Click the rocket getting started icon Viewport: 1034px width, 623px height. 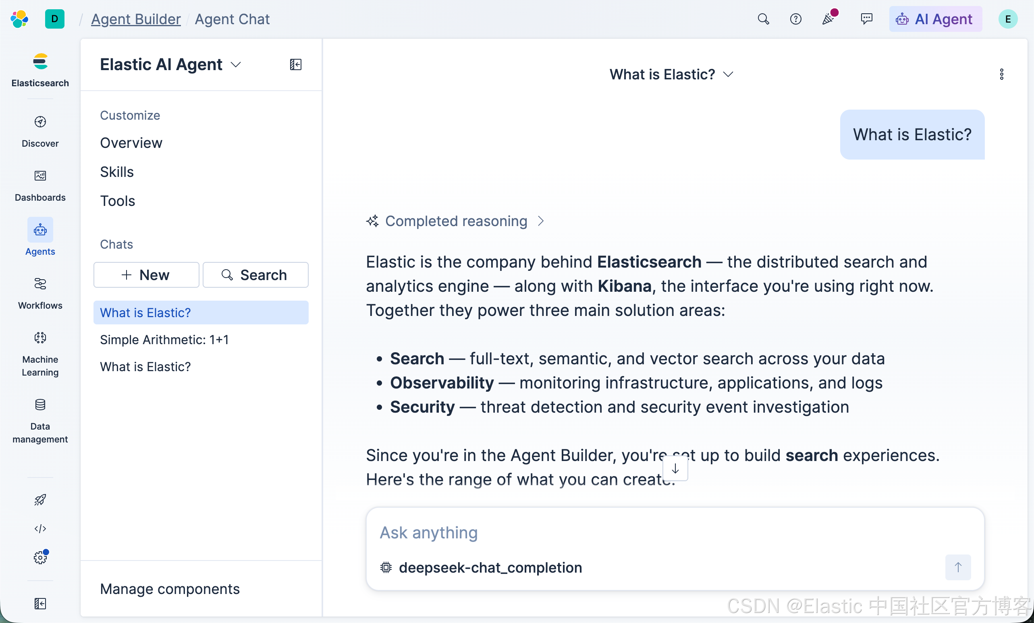tap(40, 500)
